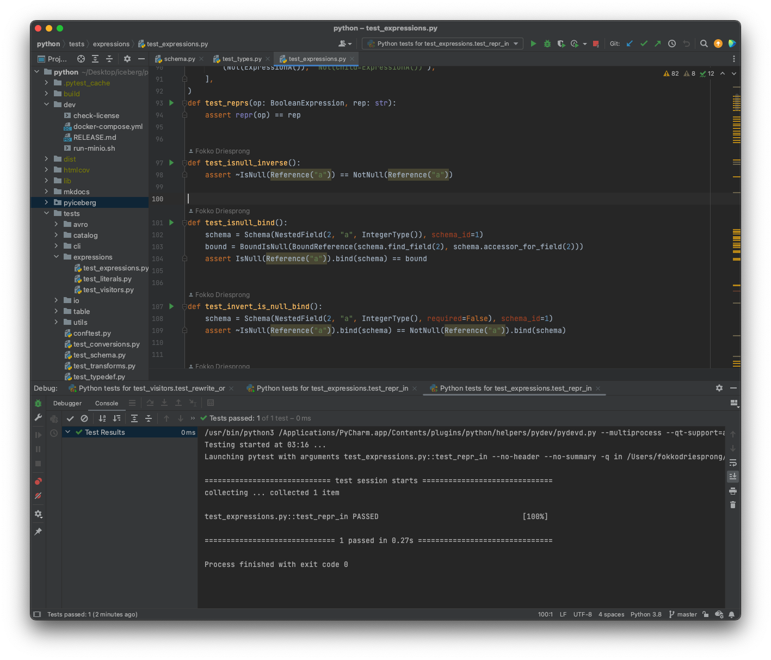This screenshot has width=771, height=660.
Task: Open run configuration dropdown
Action: (442, 44)
